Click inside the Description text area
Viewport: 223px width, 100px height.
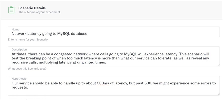114,56
